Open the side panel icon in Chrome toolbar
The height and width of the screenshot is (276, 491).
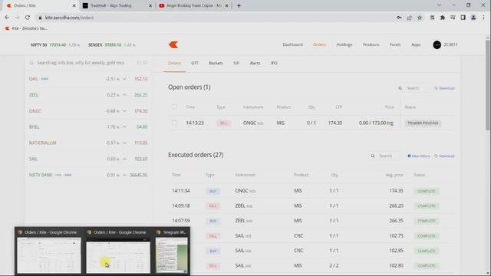point(463,18)
